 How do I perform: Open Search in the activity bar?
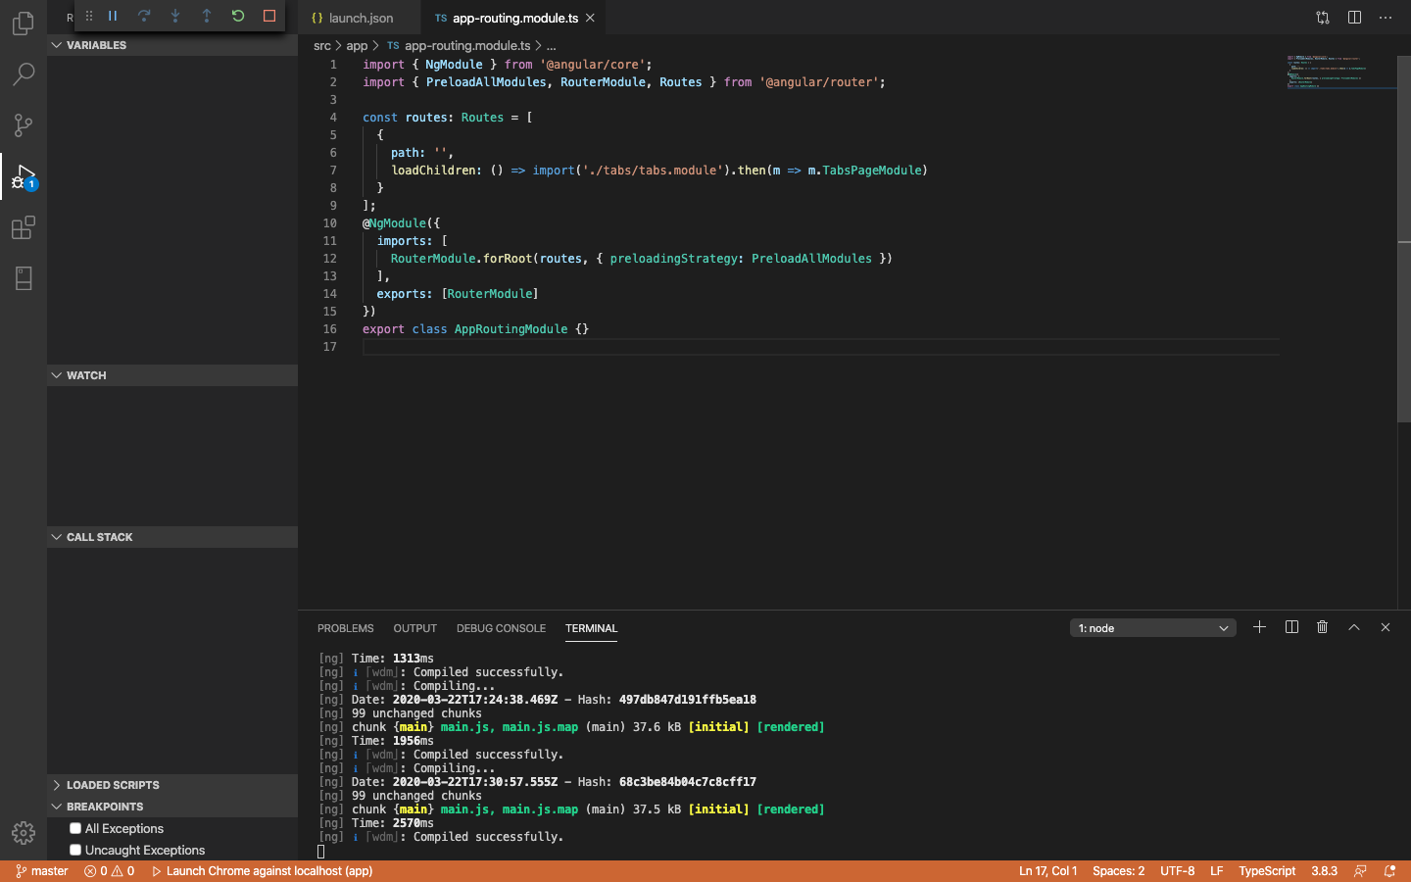24,74
